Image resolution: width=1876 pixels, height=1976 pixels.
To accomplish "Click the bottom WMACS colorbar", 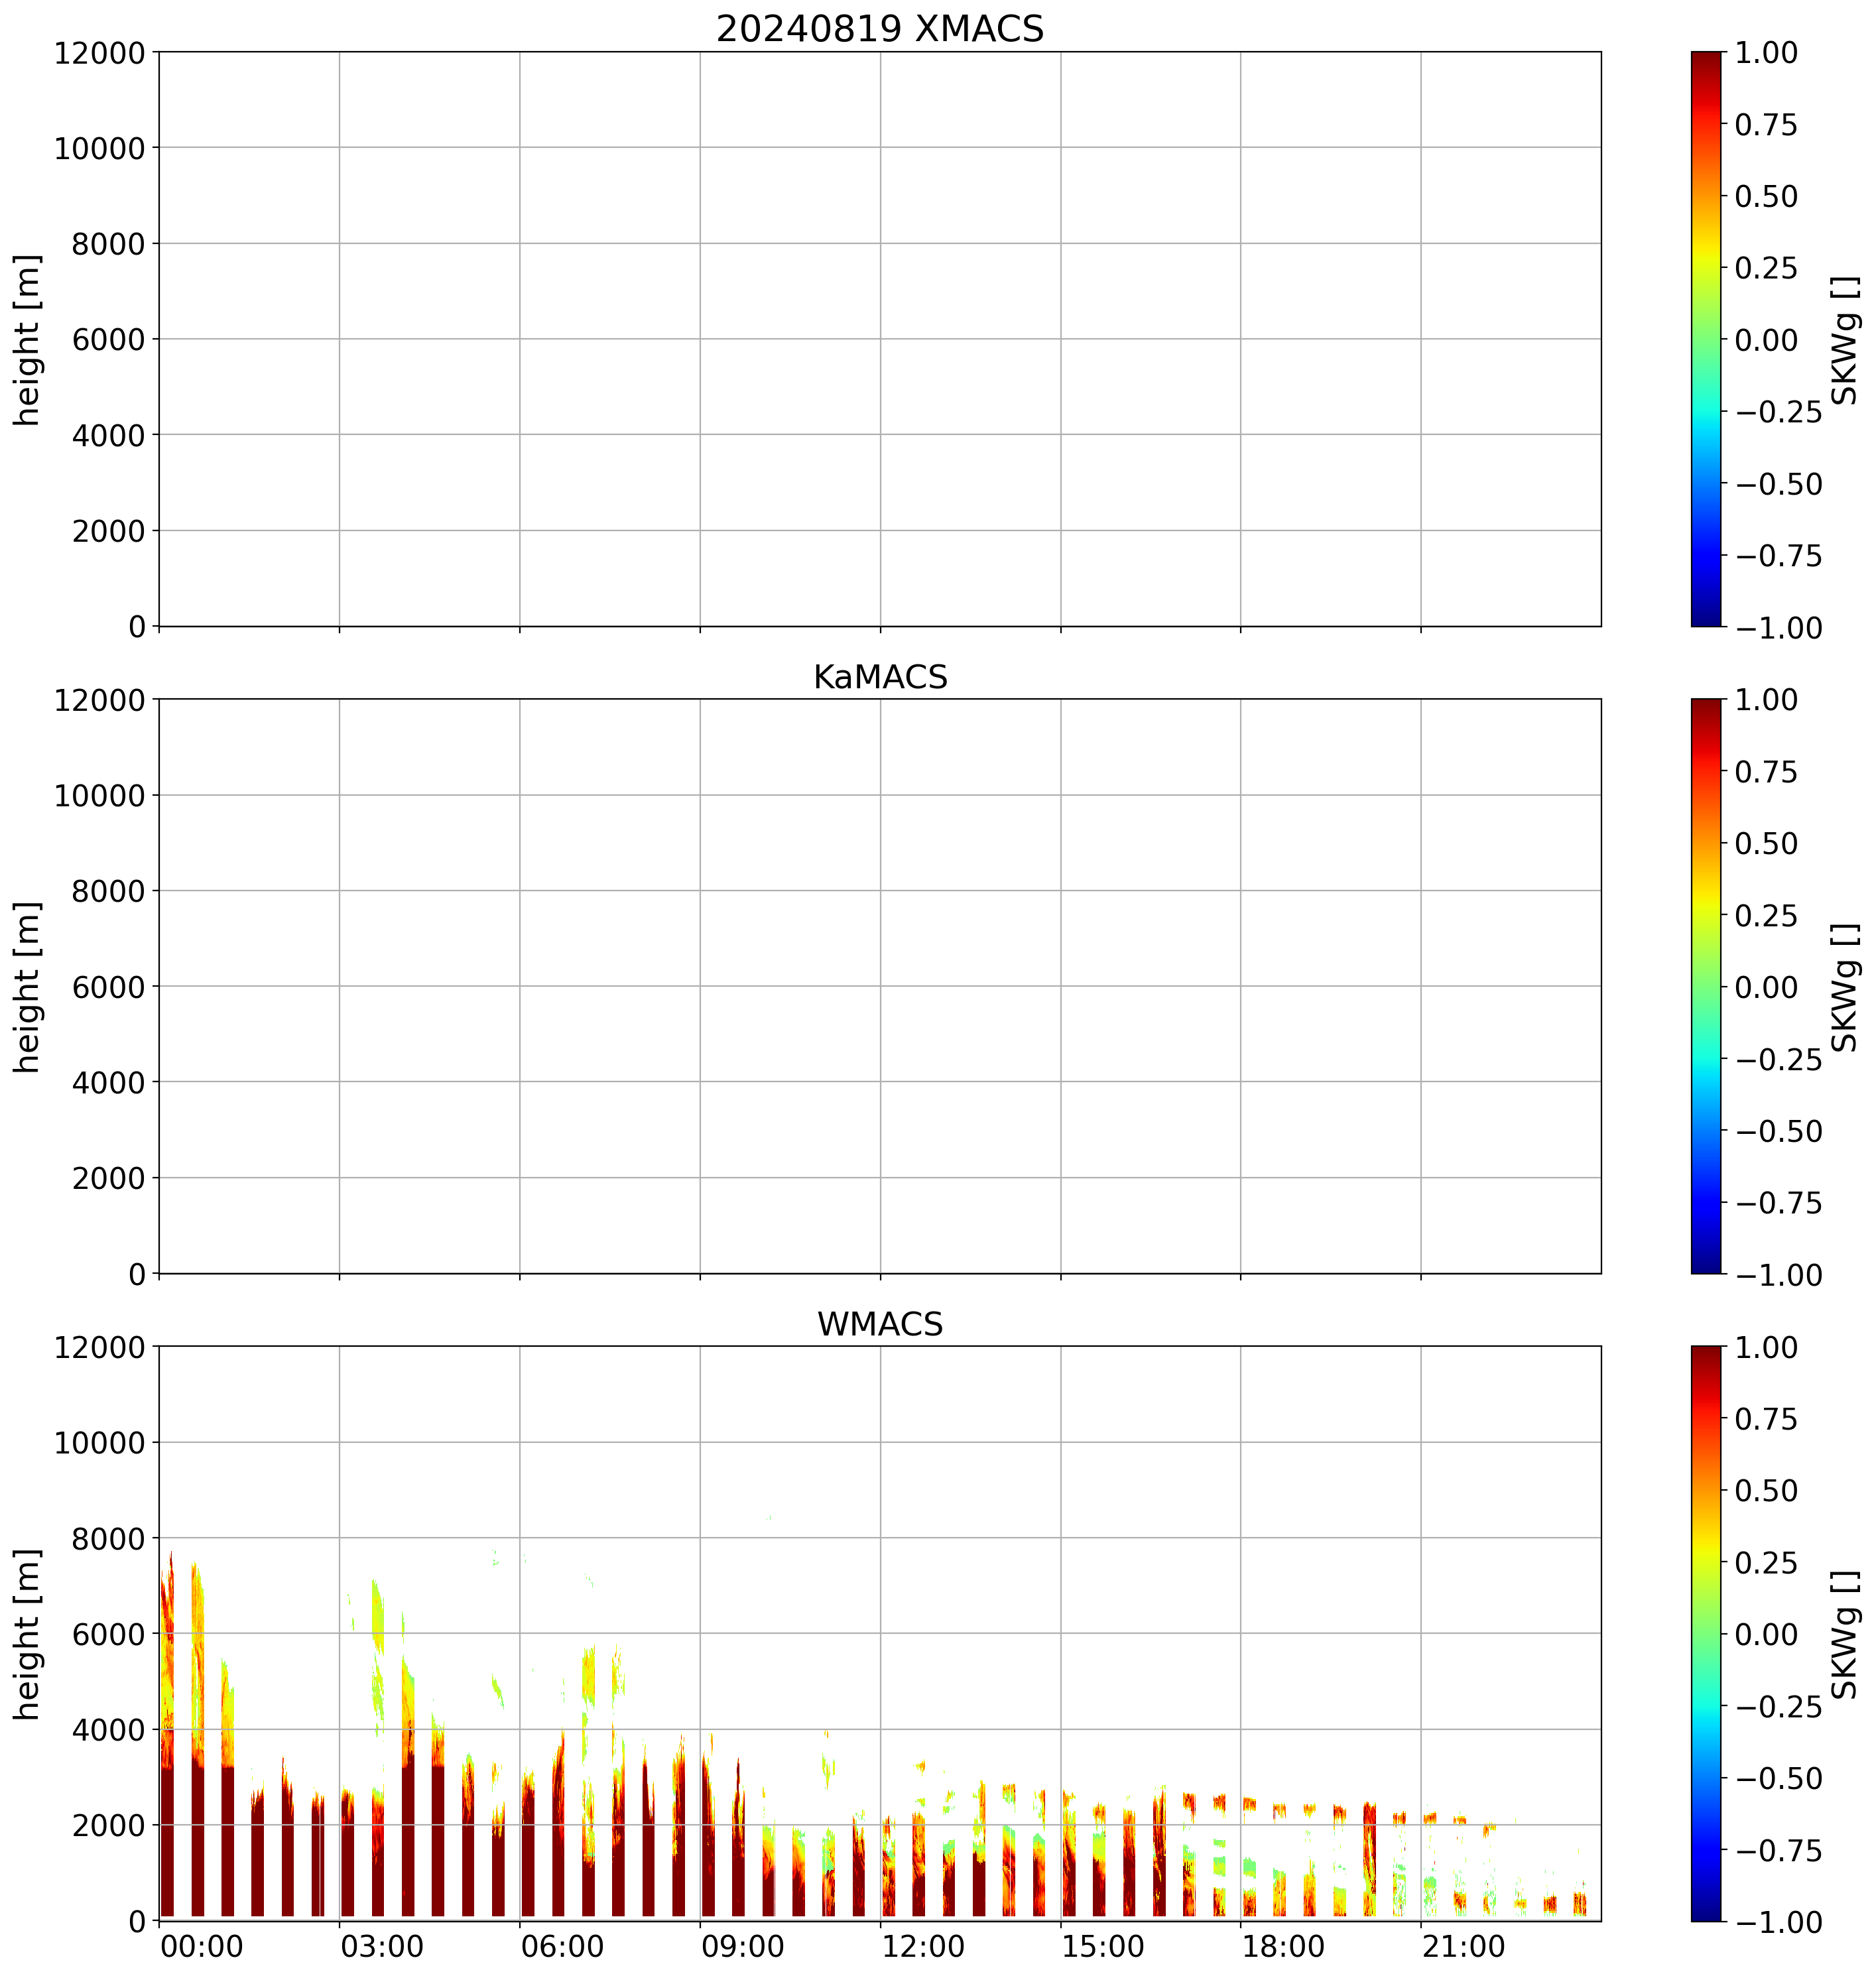I will [1706, 1634].
